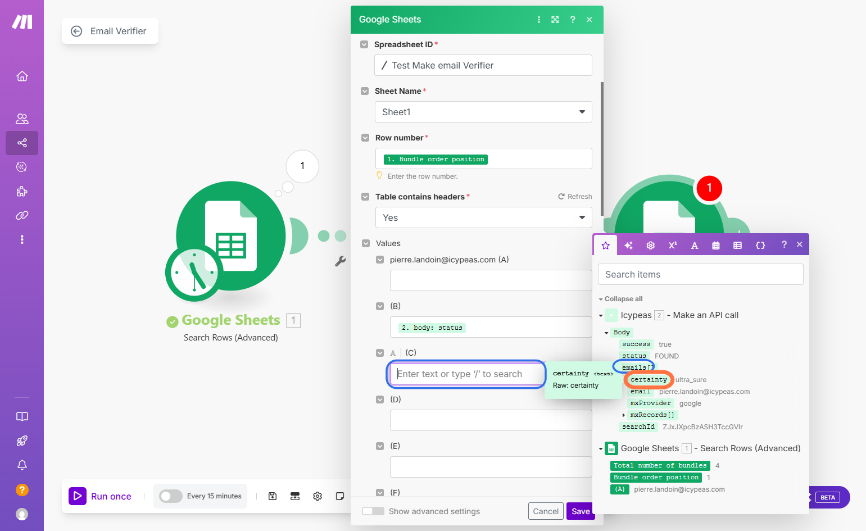
Task: Click Refresh next to Table contains headers
Action: click(x=575, y=197)
